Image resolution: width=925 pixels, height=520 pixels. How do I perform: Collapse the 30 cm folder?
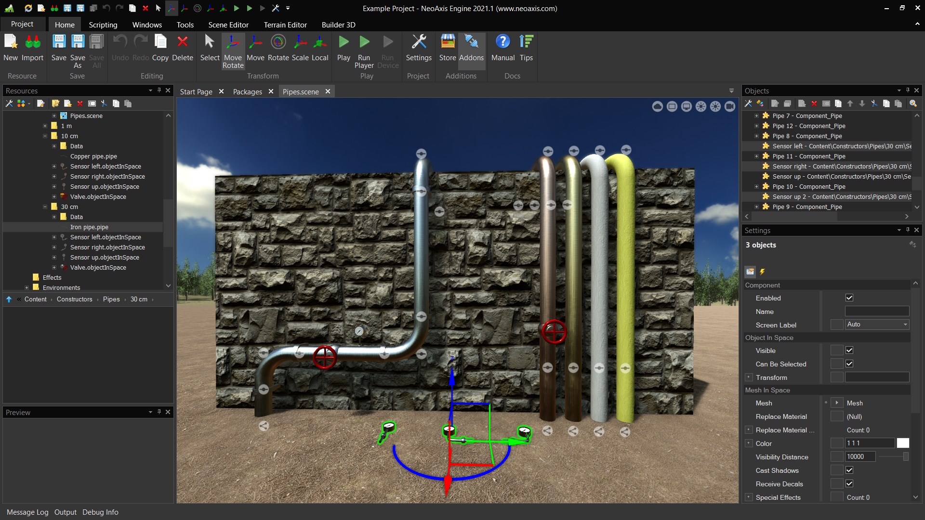coord(45,207)
